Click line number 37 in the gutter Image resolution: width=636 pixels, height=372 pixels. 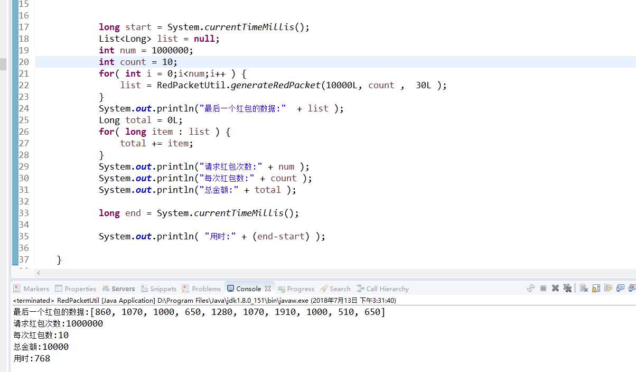click(24, 259)
